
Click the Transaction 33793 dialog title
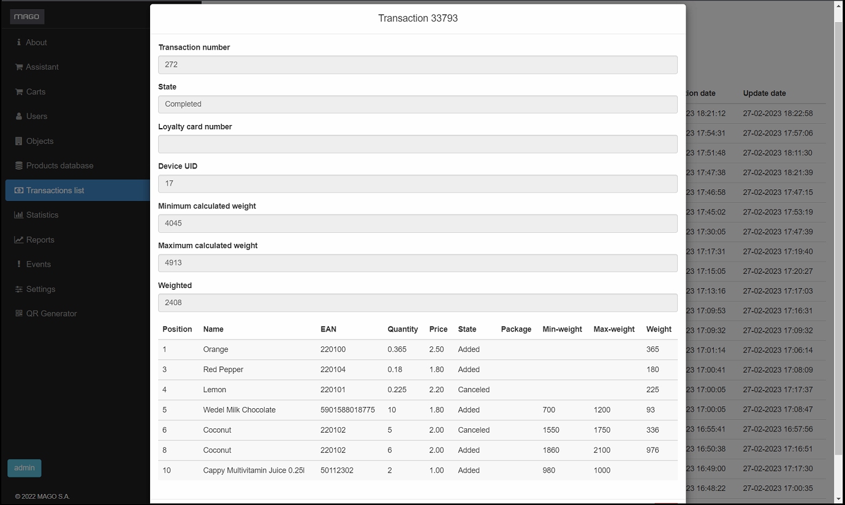pyautogui.click(x=418, y=18)
